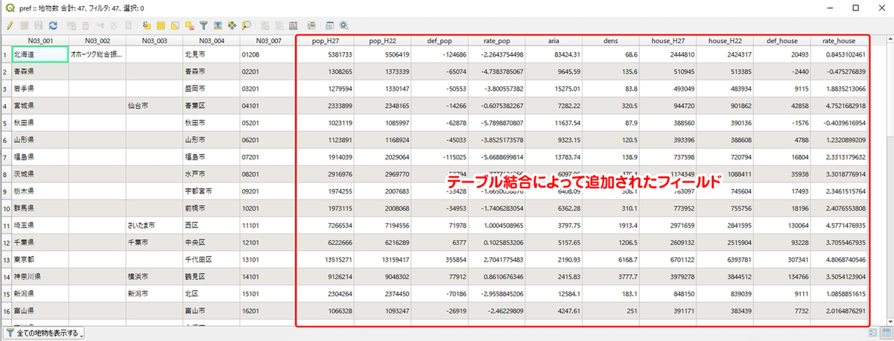Click dock attribute table icon
The image size is (894, 341).
point(329,25)
